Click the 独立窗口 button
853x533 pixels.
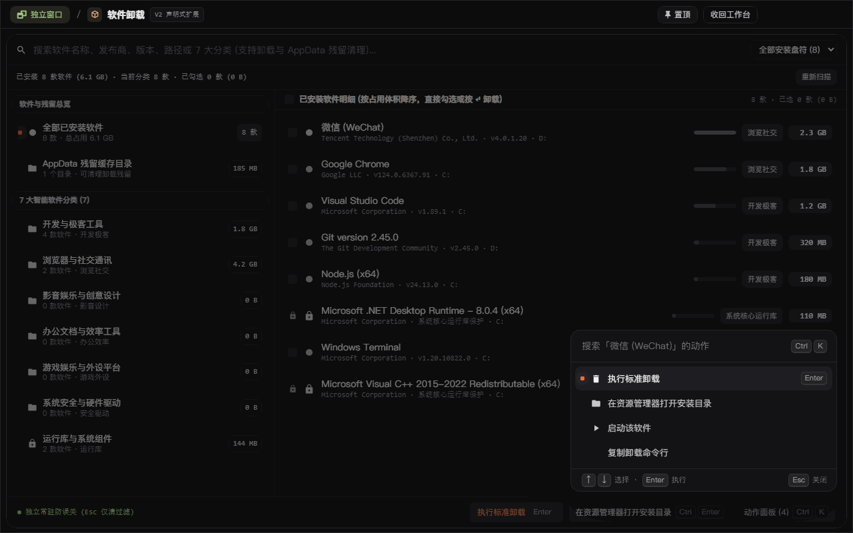click(x=40, y=15)
